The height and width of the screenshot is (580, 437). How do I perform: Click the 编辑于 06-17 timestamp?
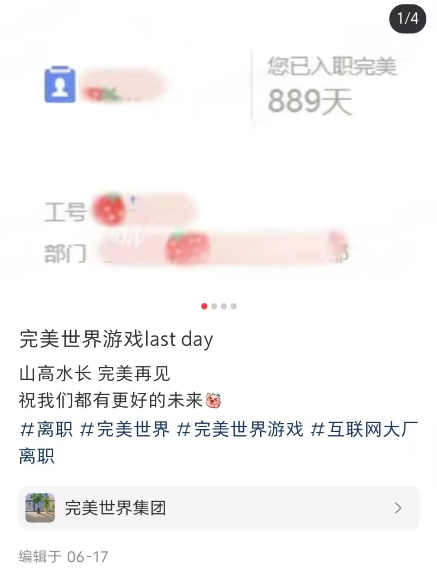pyautogui.click(x=63, y=556)
